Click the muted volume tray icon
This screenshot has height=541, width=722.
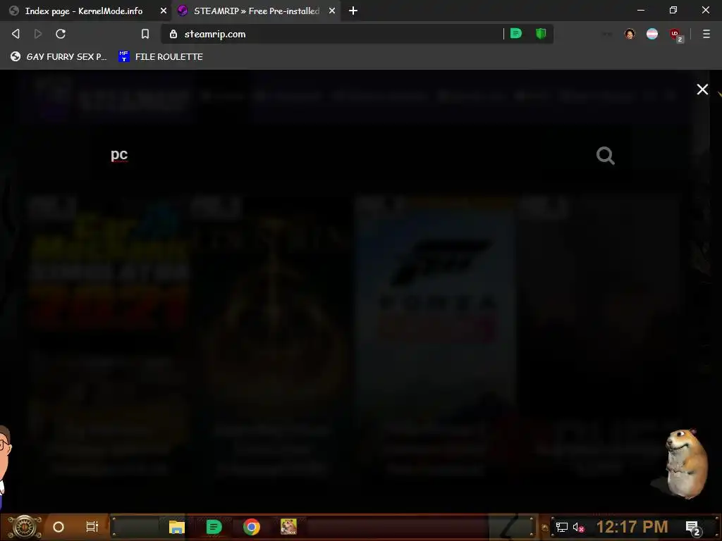(578, 527)
